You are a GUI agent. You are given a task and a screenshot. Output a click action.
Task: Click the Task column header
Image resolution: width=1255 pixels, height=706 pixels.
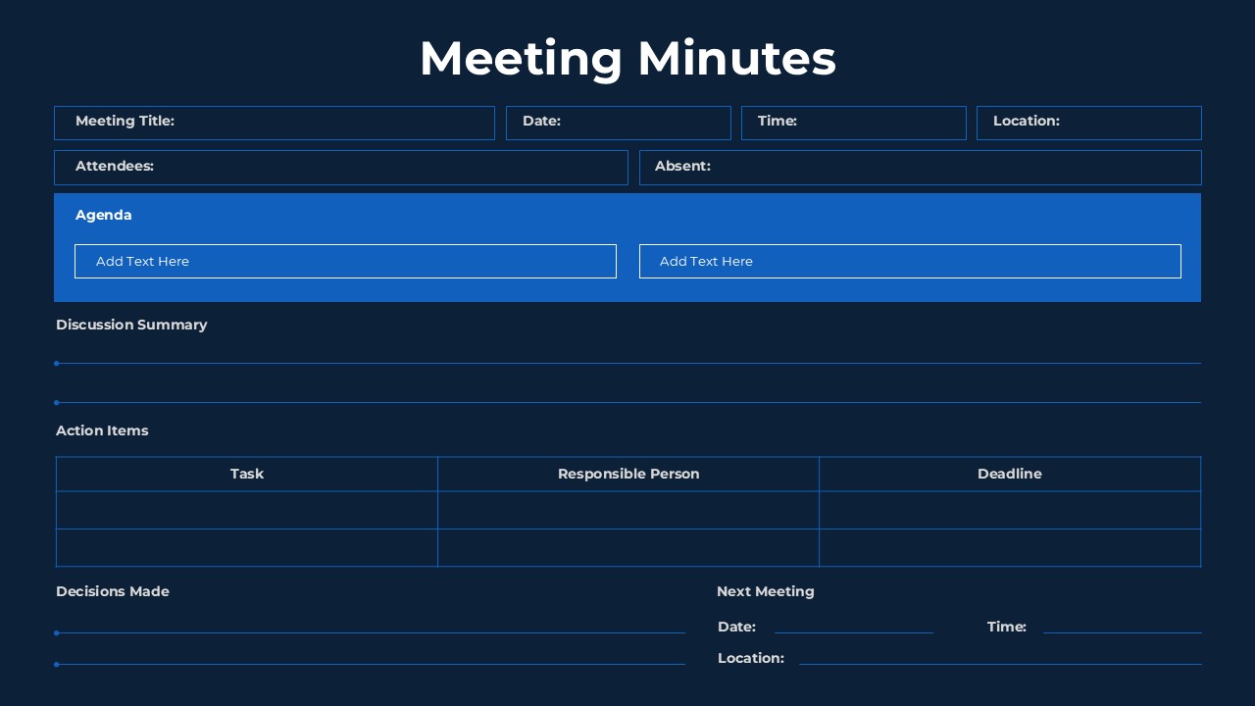tap(246, 474)
